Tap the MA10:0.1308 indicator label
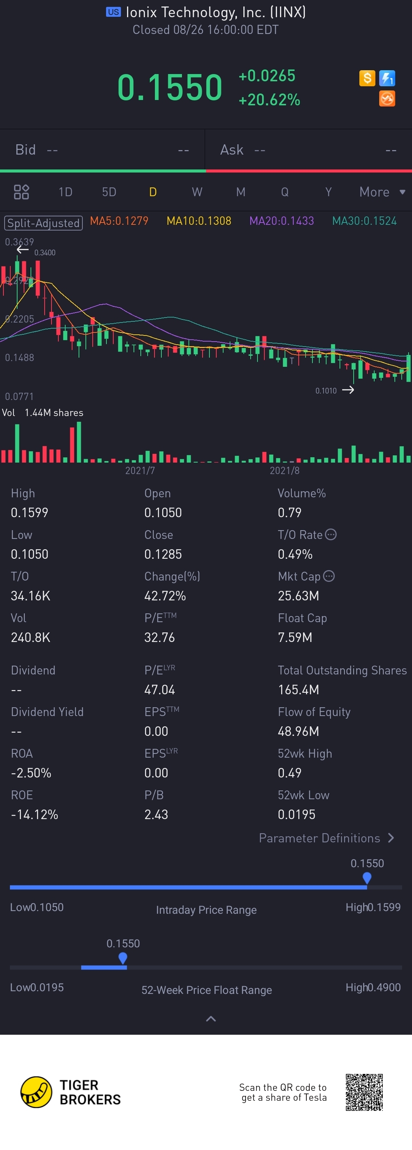This screenshot has width=412, height=1150. click(199, 221)
